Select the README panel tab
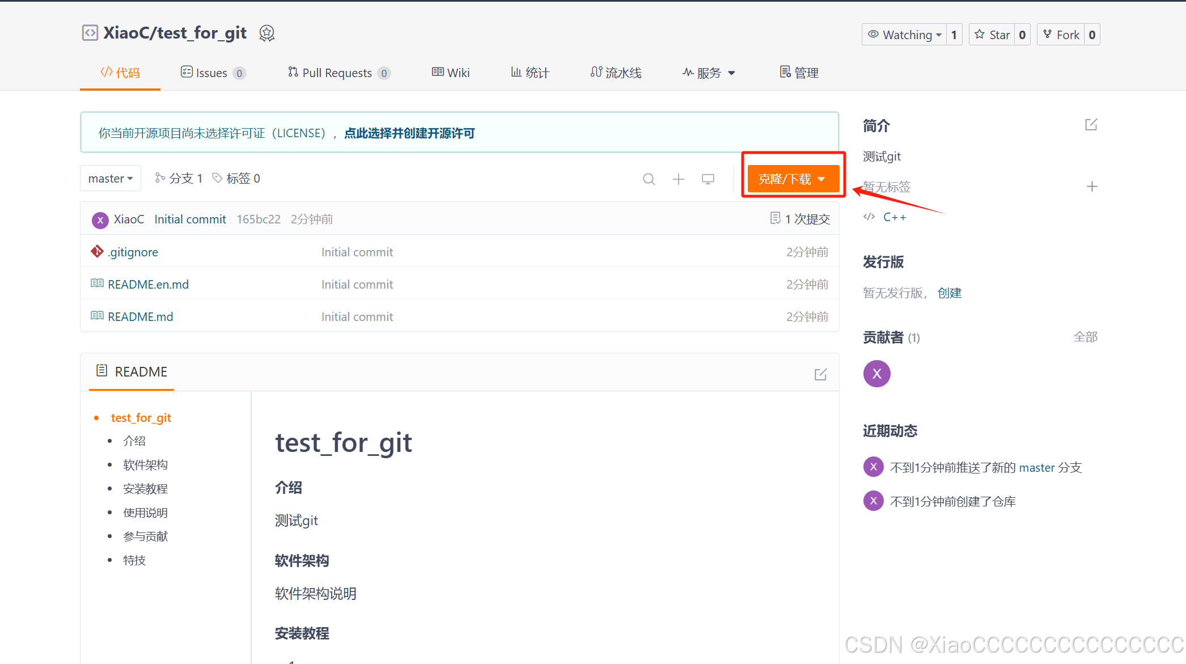Screen dimensions: 1186x664 tap(132, 372)
